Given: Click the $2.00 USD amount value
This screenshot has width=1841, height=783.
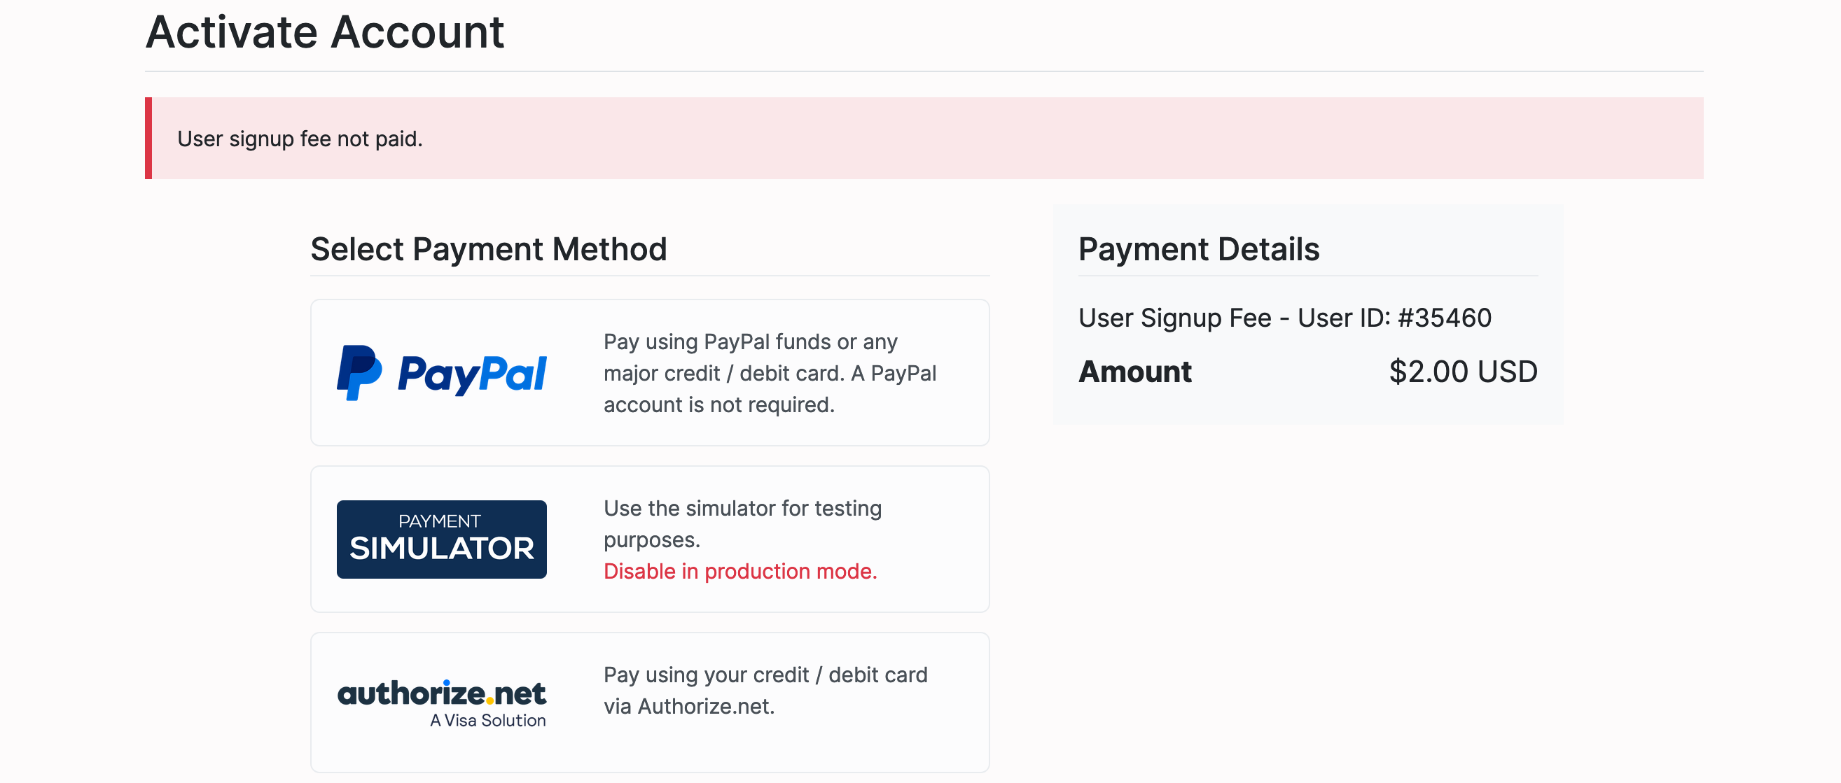Looking at the screenshot, I should [x=1462, y=372].
